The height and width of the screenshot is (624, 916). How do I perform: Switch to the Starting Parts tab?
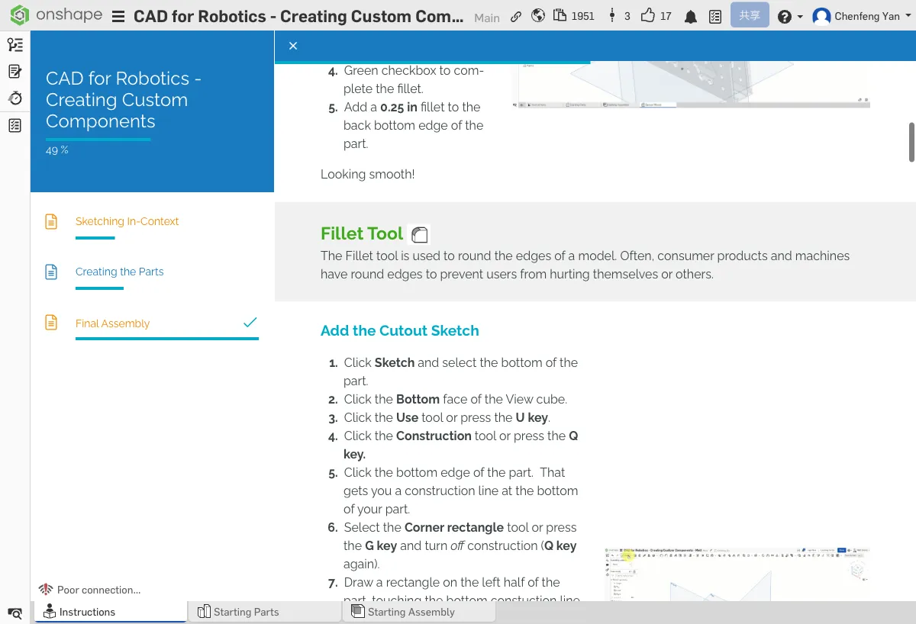pyautogui.click(x=246, y=612)
